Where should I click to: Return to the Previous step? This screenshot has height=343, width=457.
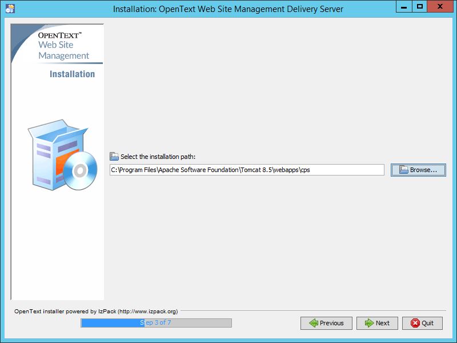[326, 323]
